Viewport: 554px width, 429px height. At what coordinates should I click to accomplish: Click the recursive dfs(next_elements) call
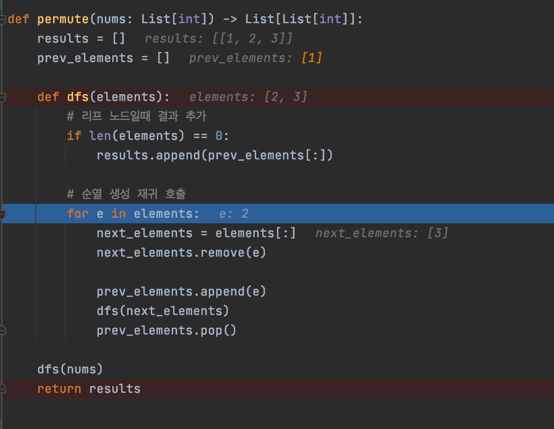click(163, 311)
